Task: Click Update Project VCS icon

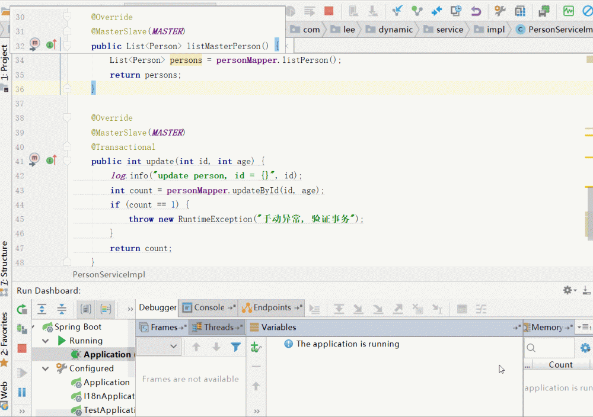Action: (398, 11)
